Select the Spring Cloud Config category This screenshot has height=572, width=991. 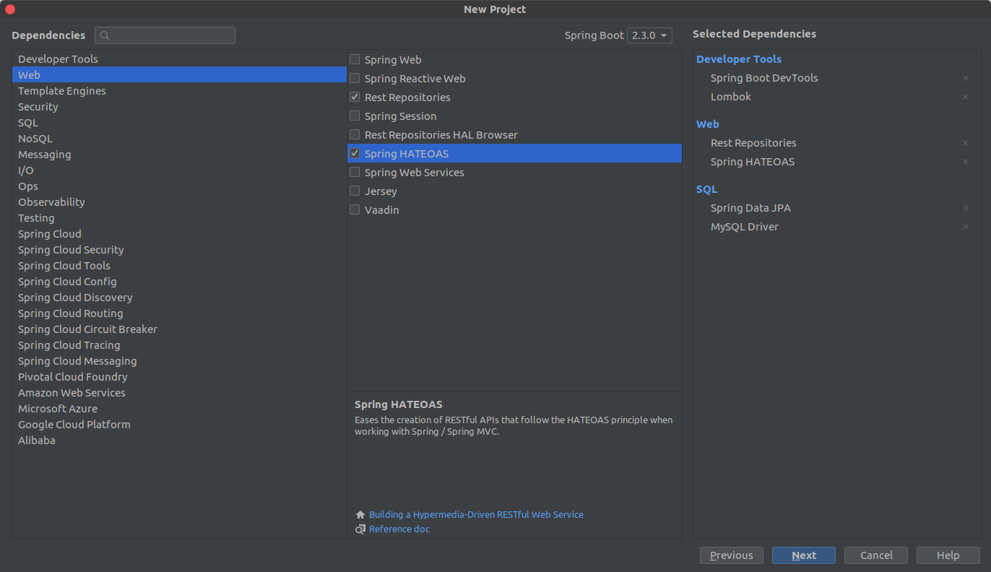point(179,282)
